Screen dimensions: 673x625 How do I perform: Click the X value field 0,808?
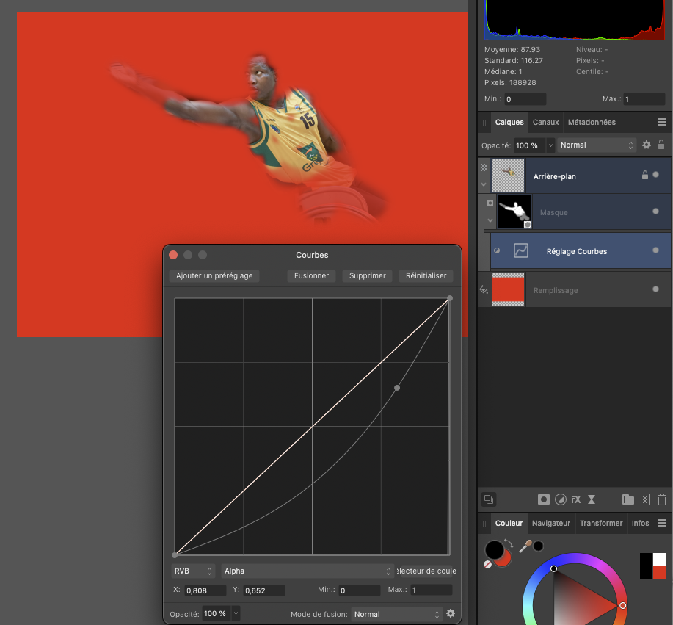205,590
